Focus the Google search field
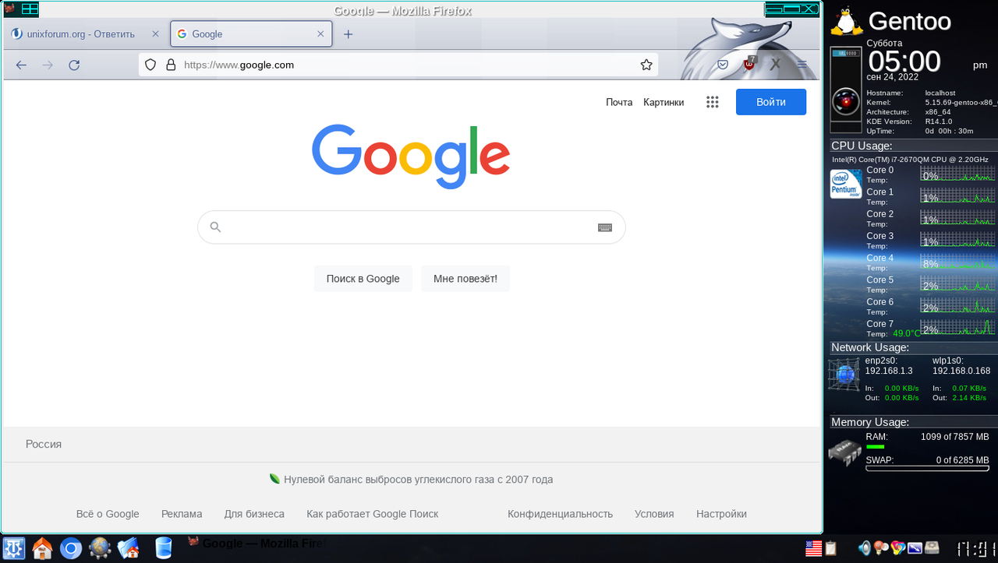The width and height of the screenshot is (998, 563). point(411,227)
